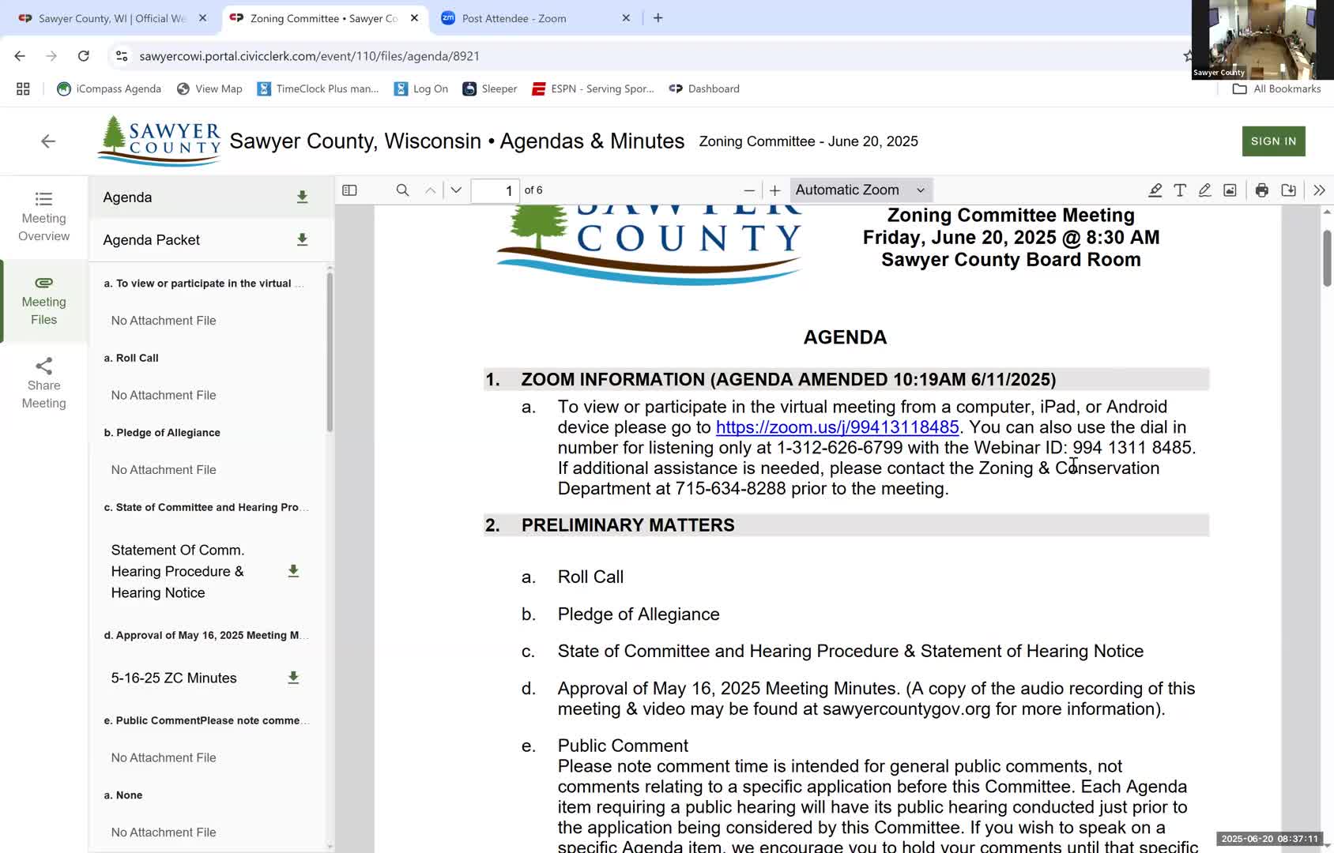The width and height of the screenshot is (1334, 853).
Task: Open 5-16-25 ZC Minutes file
Action: [174, 678]
